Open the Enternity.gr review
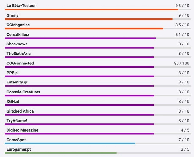This screenshot has height=157, width=194. (17, 82)
